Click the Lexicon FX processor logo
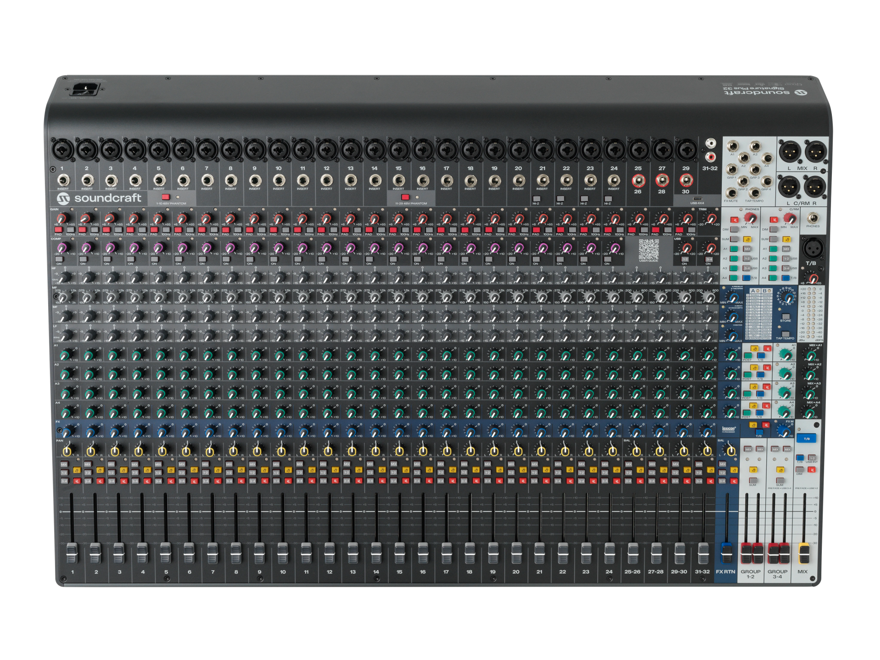Viewport: 880px width, 660px height. [728, 429]
